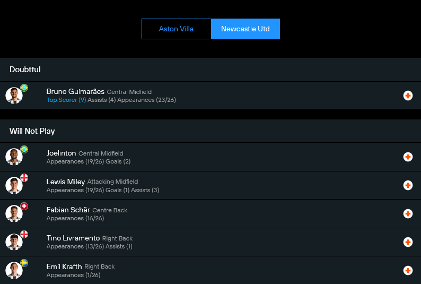Collapse the Will Not Play section header
The image size is (421, 284).
32,131
